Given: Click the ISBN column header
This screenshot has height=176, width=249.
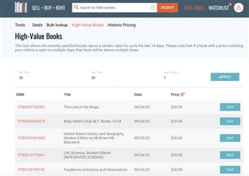Looking at the screenshot, I should pyautogui.click(x=20, y=94).
